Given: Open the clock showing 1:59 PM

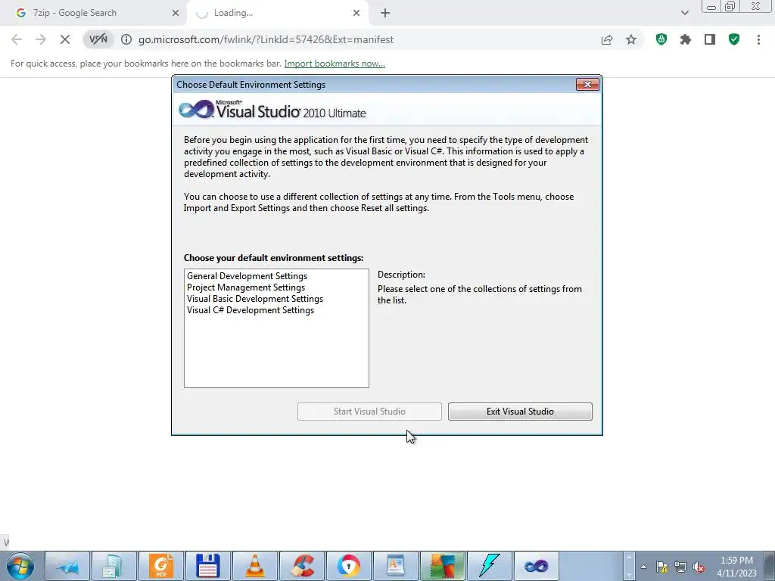Looking at the screenshot, I should pyautogui.click(x=736, y=567).
